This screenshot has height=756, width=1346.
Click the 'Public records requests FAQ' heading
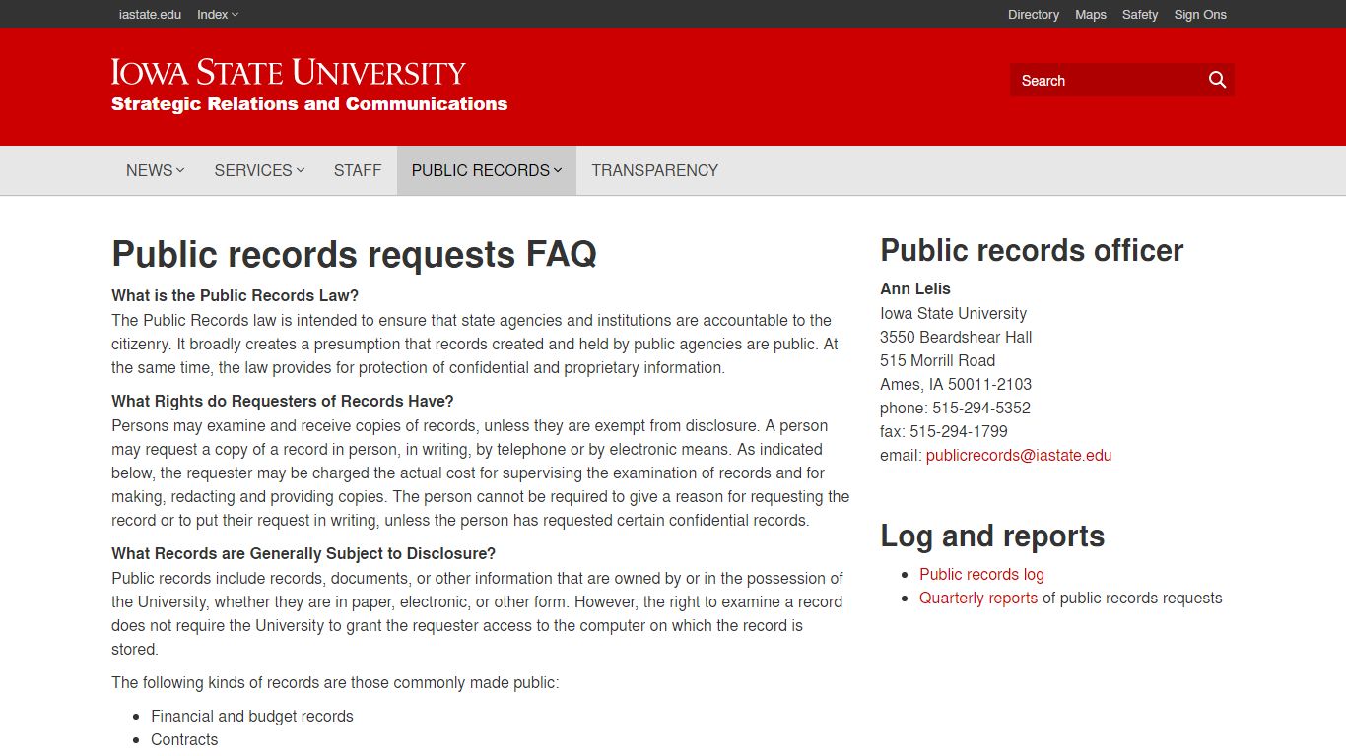pyautogui.click(x=354, y=254)
